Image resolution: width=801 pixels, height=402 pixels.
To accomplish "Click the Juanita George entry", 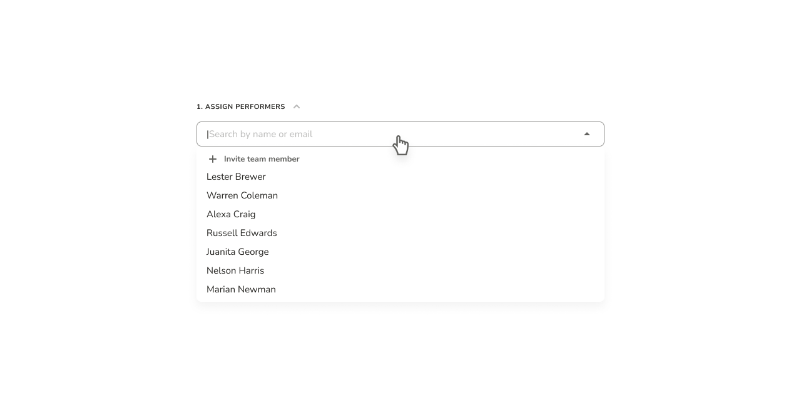I will click(400, 252).
